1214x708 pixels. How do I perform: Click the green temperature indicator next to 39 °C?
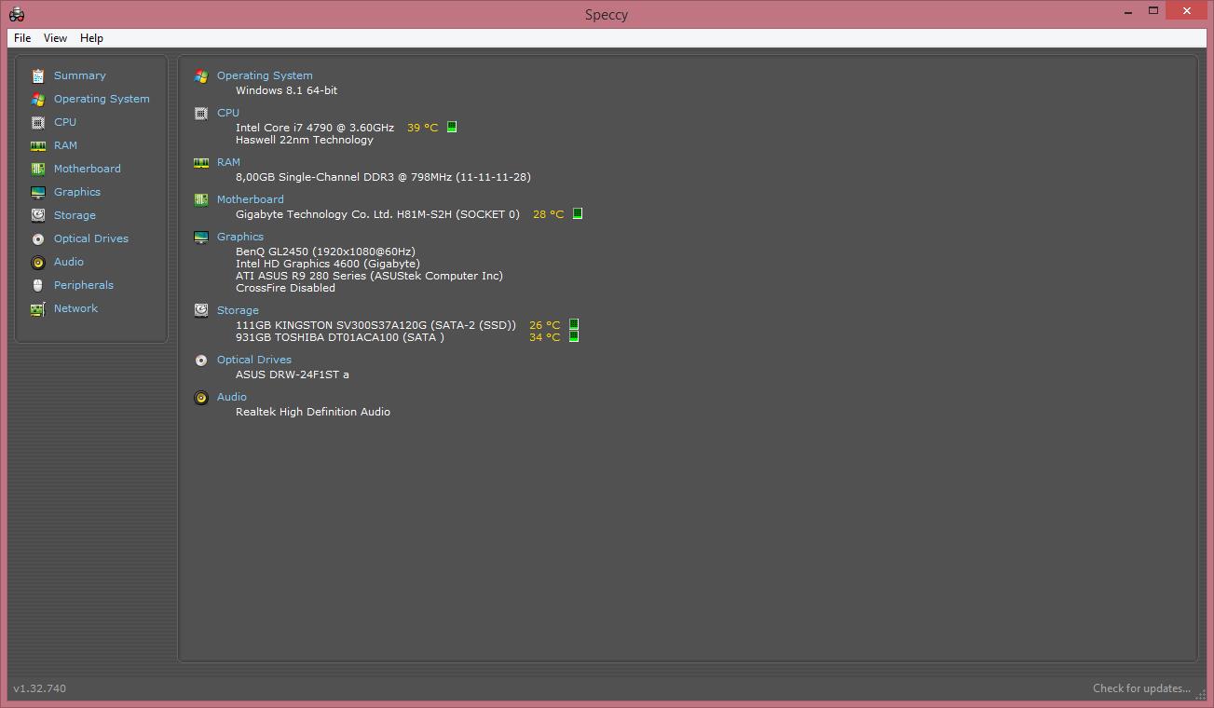(x=452, y=127)
